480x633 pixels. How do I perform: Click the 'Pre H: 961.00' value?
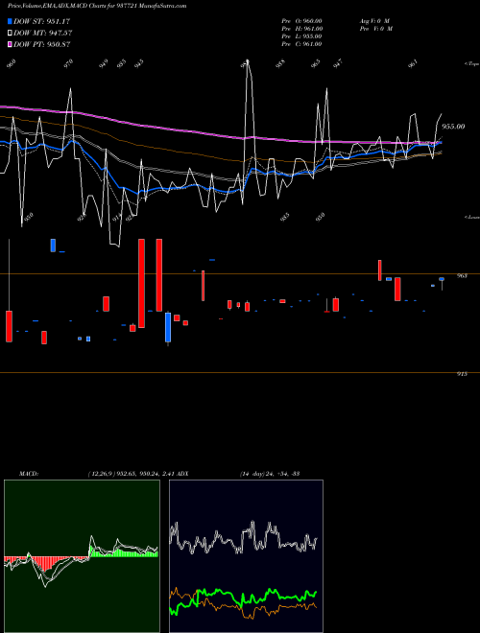click(301, 29)
